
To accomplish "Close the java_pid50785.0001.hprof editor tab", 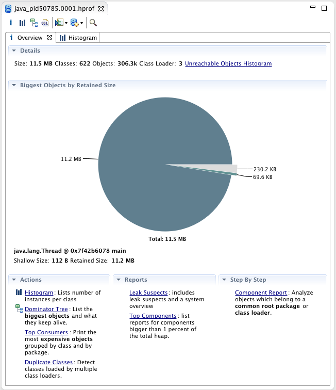I will 101,9.
